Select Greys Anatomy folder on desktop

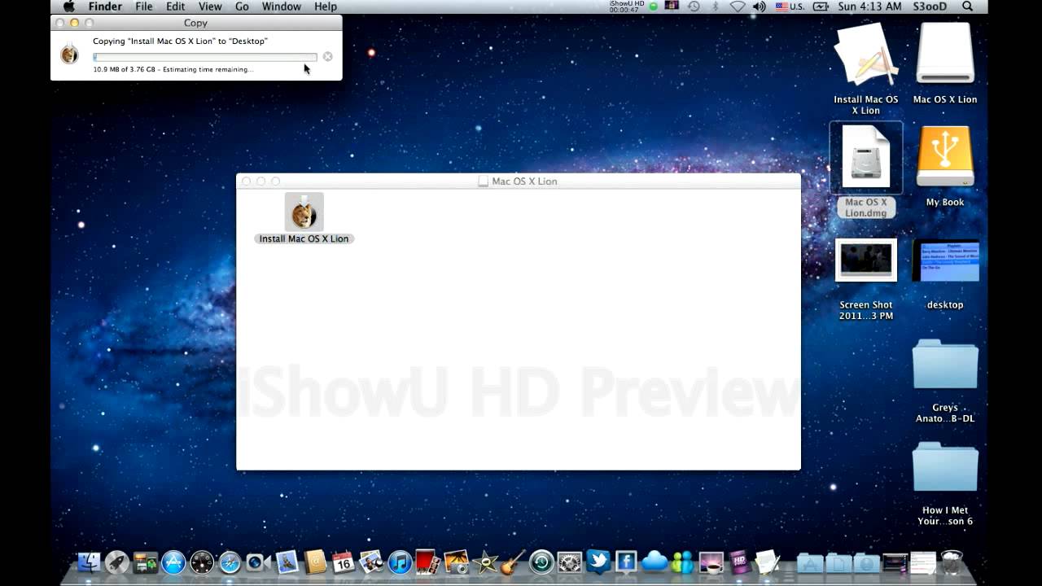[x=945, y=381]
